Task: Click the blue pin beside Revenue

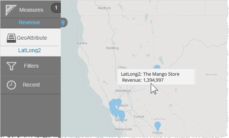Action: point(63,23)
